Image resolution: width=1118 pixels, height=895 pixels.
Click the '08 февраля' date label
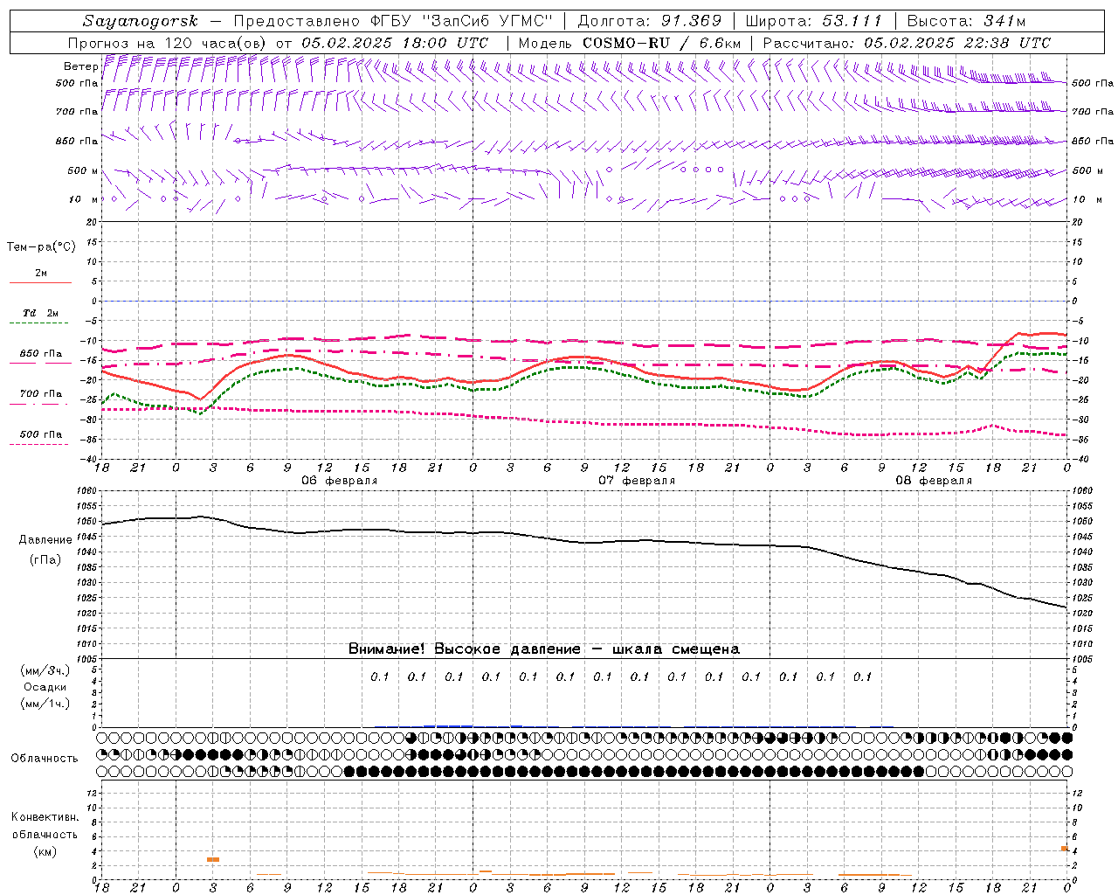click(x=933, y=481)
